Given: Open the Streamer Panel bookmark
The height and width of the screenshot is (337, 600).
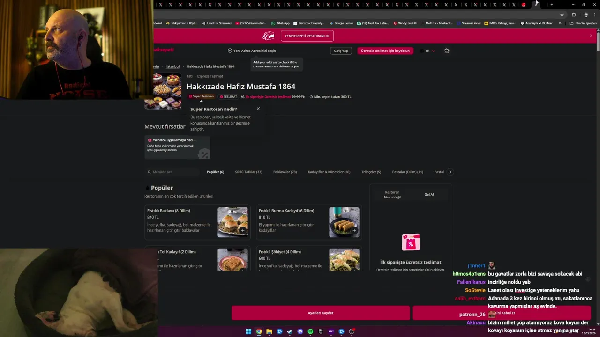Looking at the screenshot, I should pyautogui.click(x=468, y=23).
